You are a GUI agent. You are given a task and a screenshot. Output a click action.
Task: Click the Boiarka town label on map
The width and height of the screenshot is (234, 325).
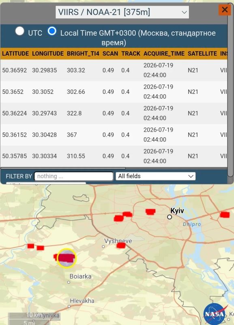coord(80,276)
